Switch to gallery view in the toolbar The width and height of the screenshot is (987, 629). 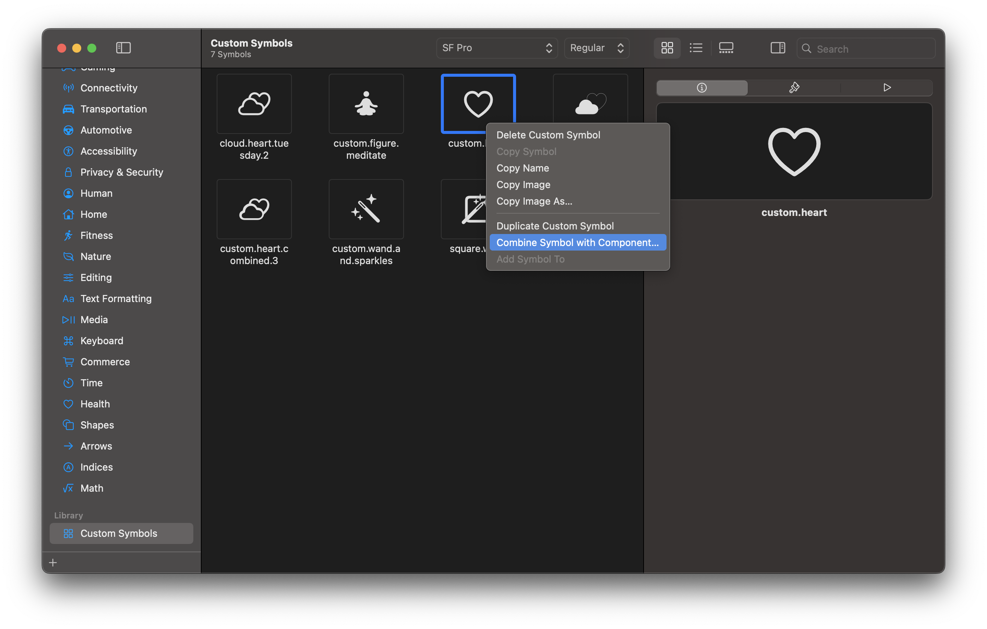coord(726,48)
